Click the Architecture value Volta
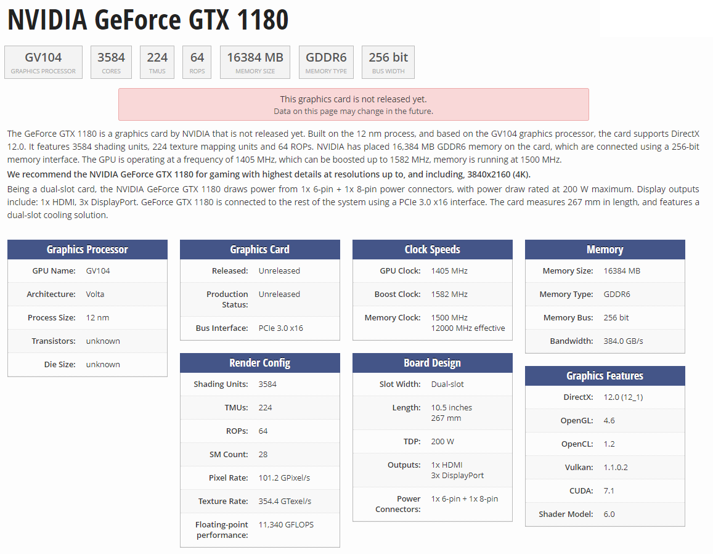 95,294
